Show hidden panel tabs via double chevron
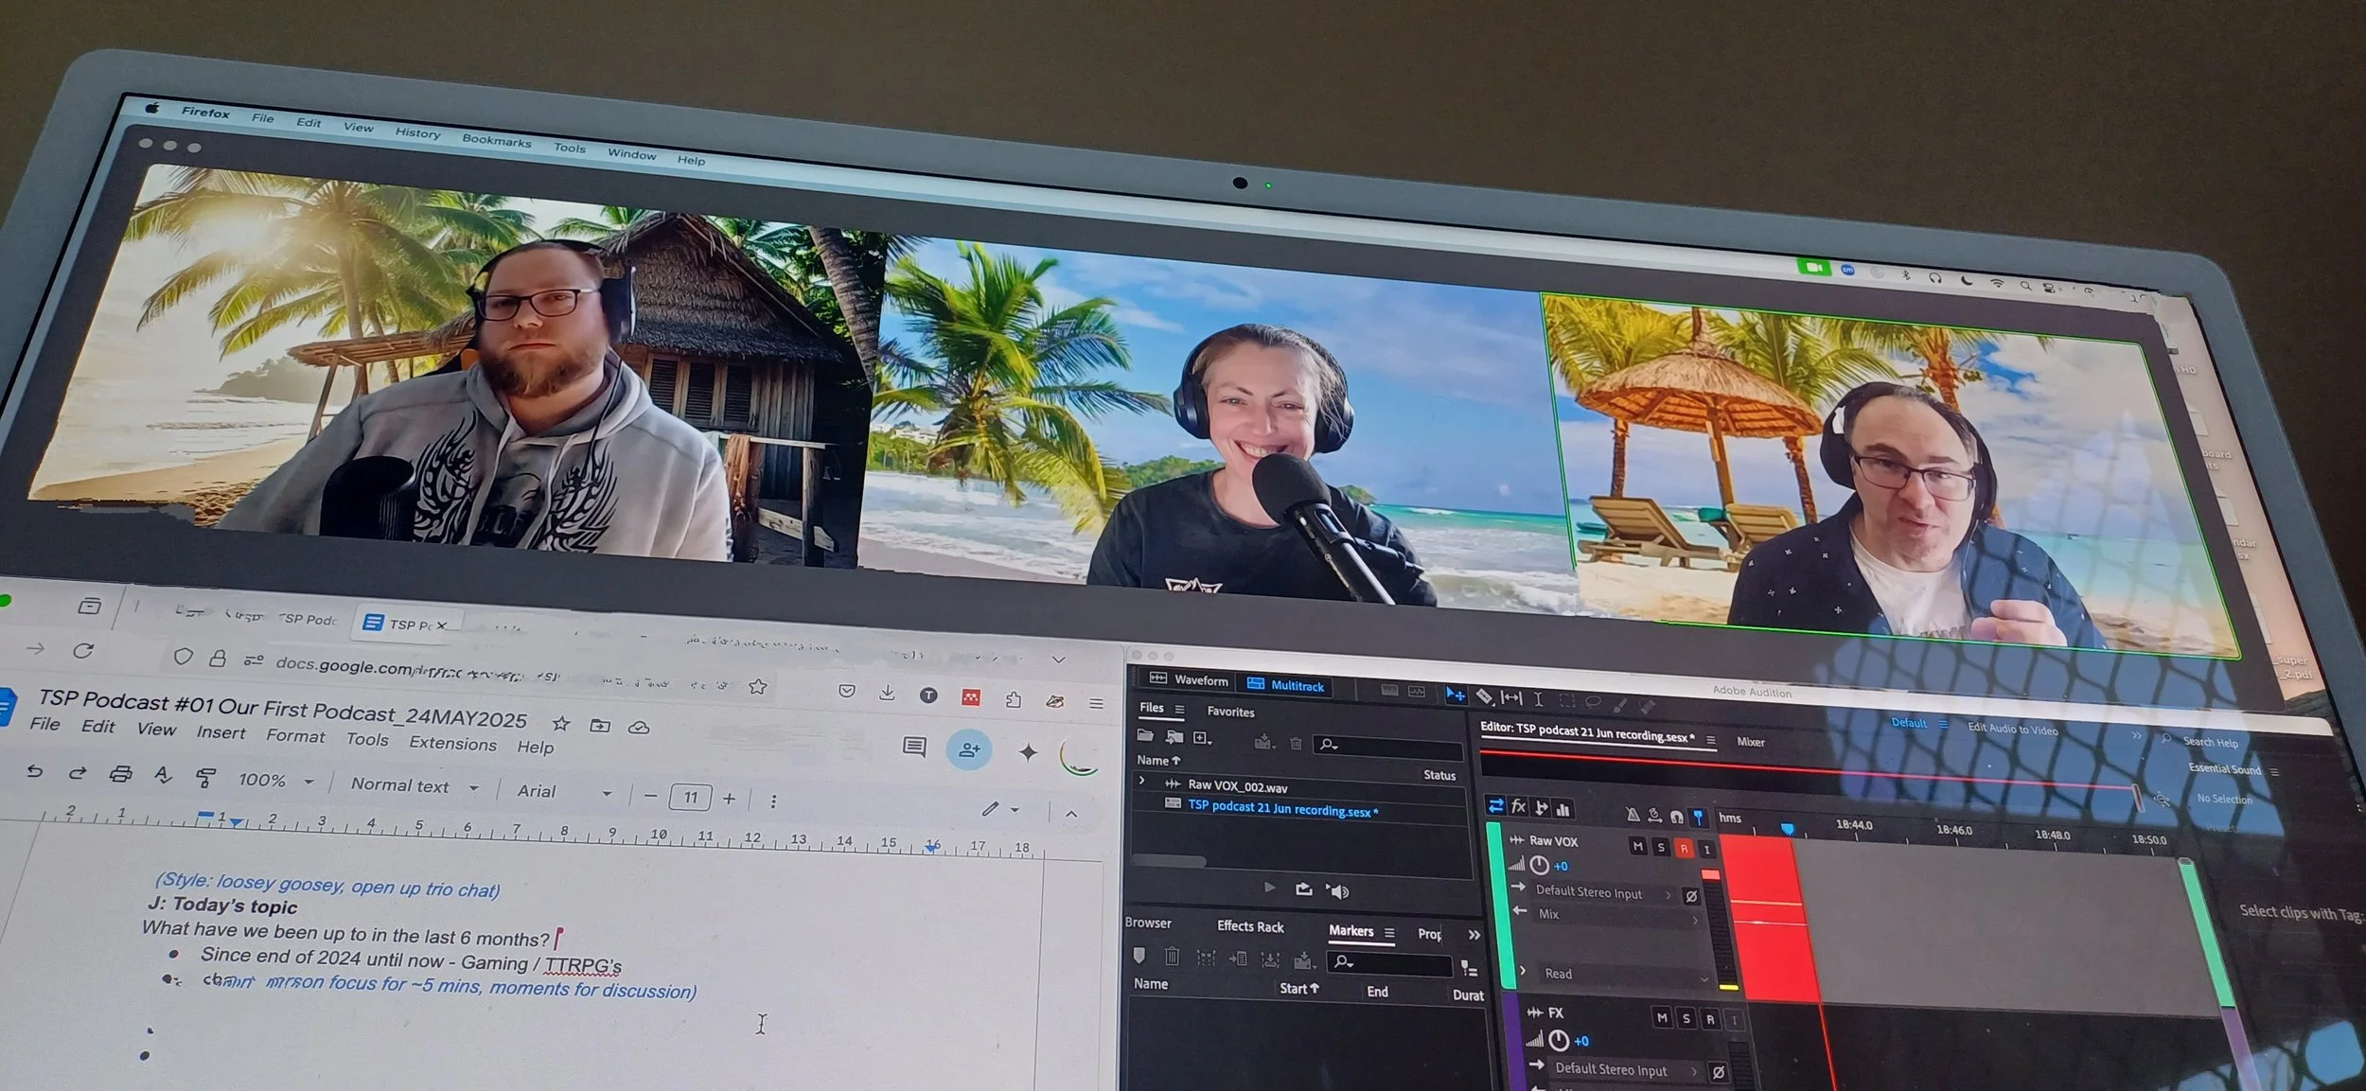The height and width of the screenshot is (1091, 2366). [x=1474, y=935]
